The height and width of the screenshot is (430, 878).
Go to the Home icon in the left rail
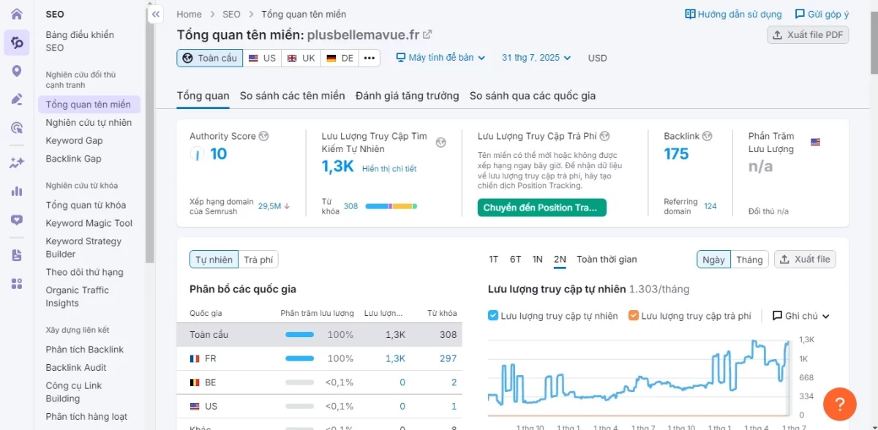coord(17,14)
